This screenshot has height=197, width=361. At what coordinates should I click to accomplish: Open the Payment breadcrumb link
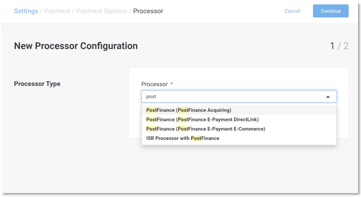coord(57,11)
